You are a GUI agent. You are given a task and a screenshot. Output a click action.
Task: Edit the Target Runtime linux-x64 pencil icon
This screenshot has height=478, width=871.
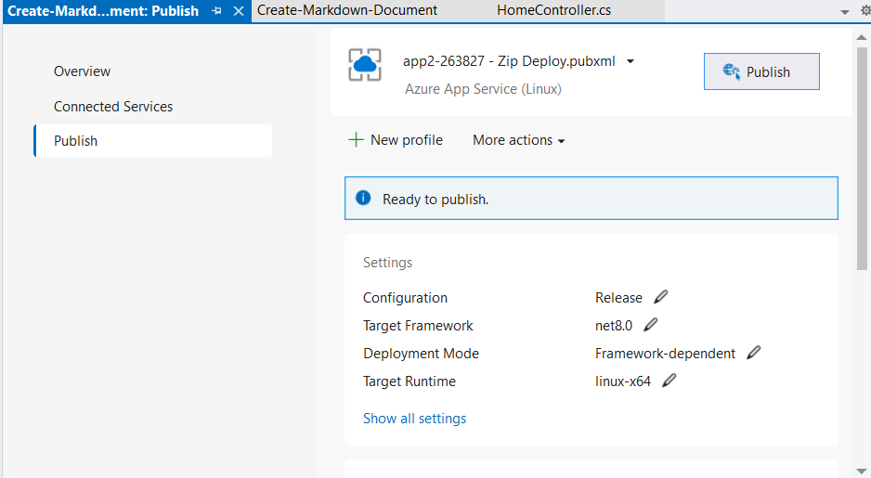[x=669, y=381]
